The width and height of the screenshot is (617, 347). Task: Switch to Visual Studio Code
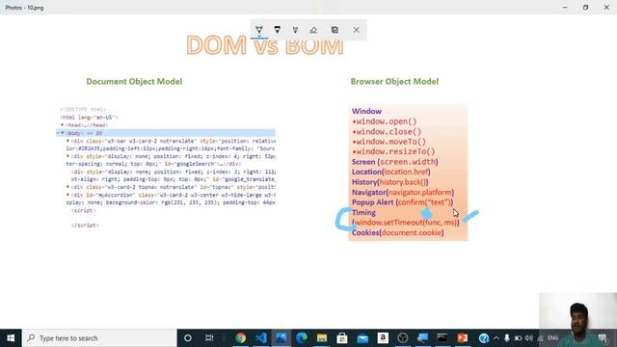tap(261, 338)
